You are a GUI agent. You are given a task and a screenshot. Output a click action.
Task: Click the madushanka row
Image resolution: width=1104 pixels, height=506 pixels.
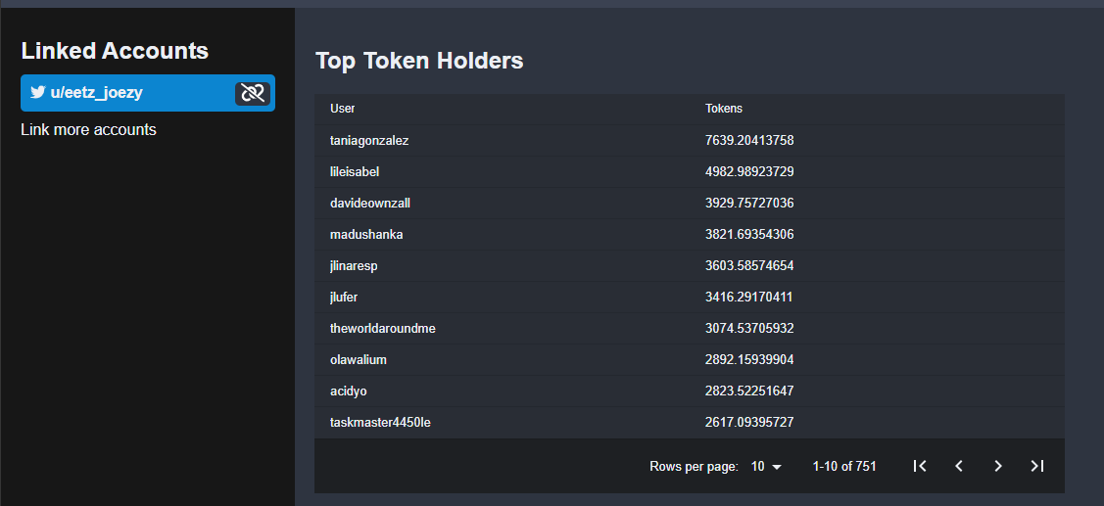click(x=690, y=234)
